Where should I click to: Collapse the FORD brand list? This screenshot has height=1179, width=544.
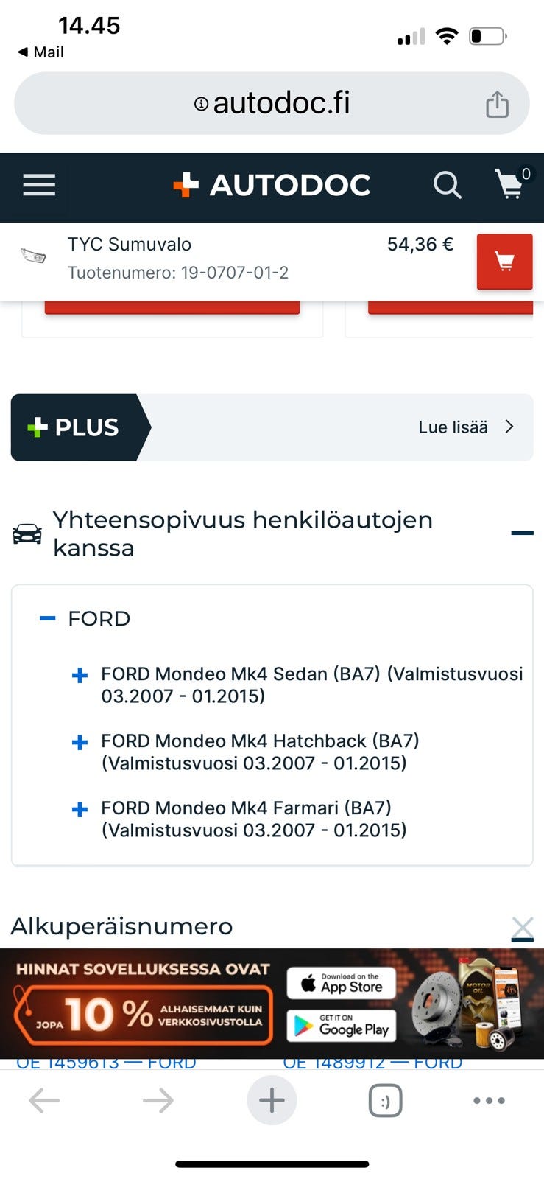(48, 618)
